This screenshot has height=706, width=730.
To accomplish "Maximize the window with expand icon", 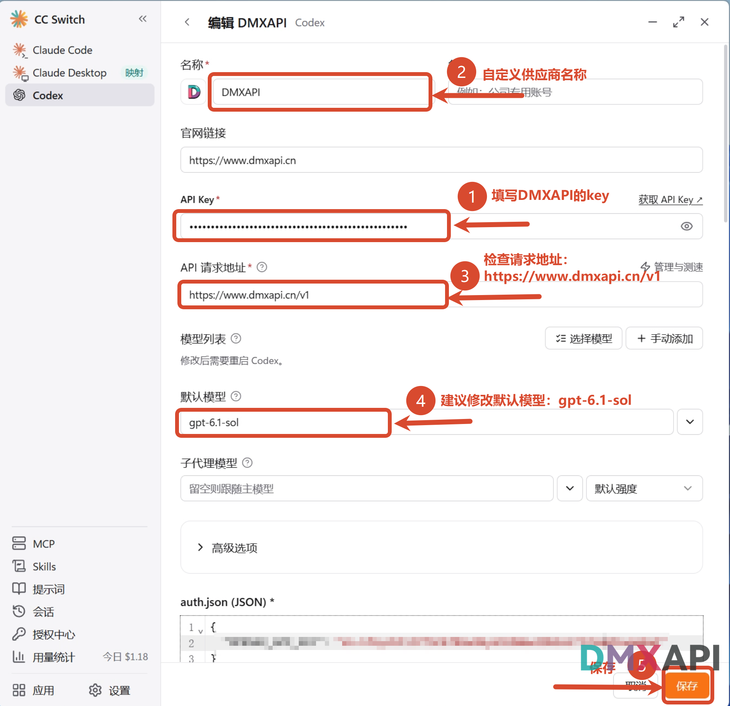I will (679, 22).
